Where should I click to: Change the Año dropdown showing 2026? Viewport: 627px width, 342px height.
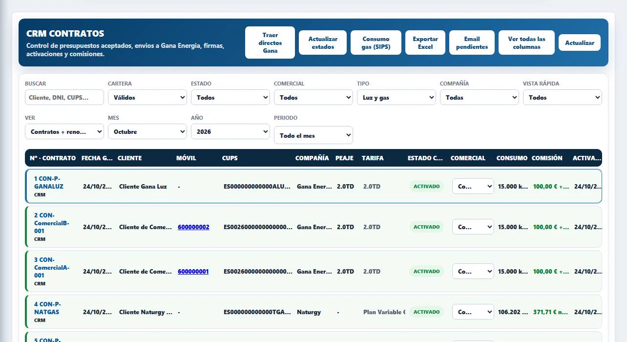[230, 131]
